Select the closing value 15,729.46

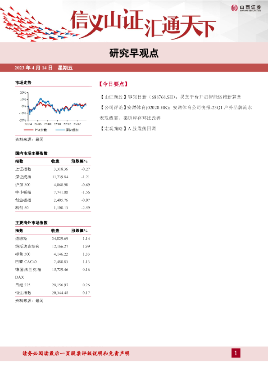coord(60,270)
